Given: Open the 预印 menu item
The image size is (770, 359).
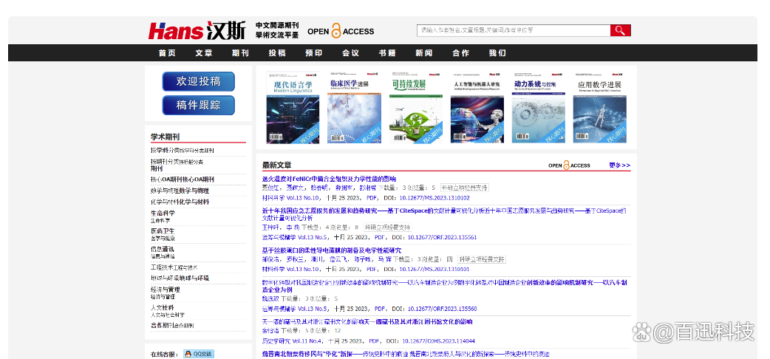Looking at the screenshot, I should point(314,53).
